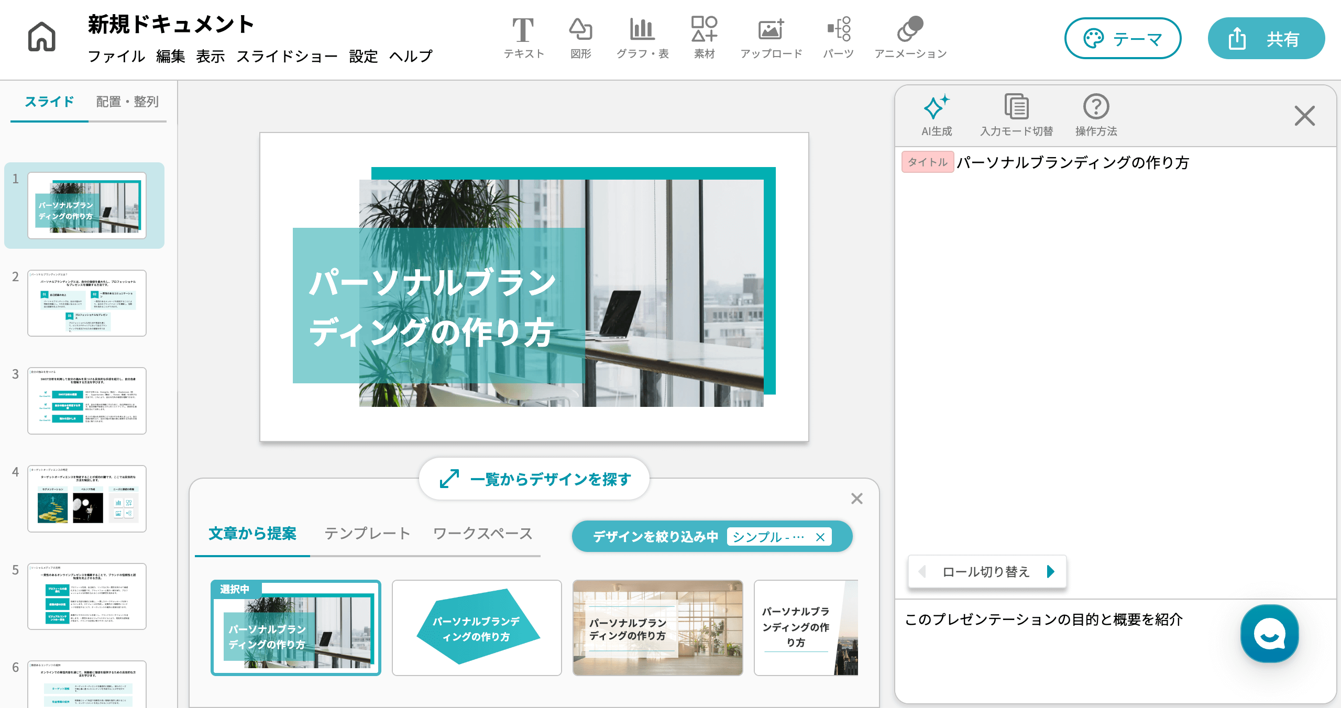Click the AI生成 sparkle icon
Viewport: 1341px width, 708px height.
point(937,116)
